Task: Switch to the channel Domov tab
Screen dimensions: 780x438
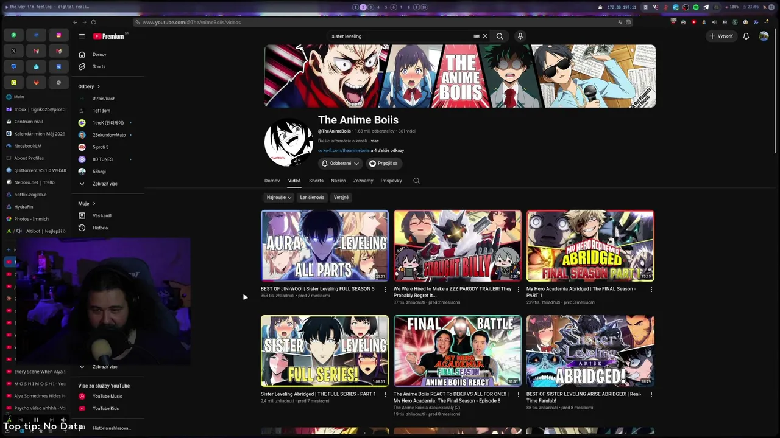Action: coord(272,181)
